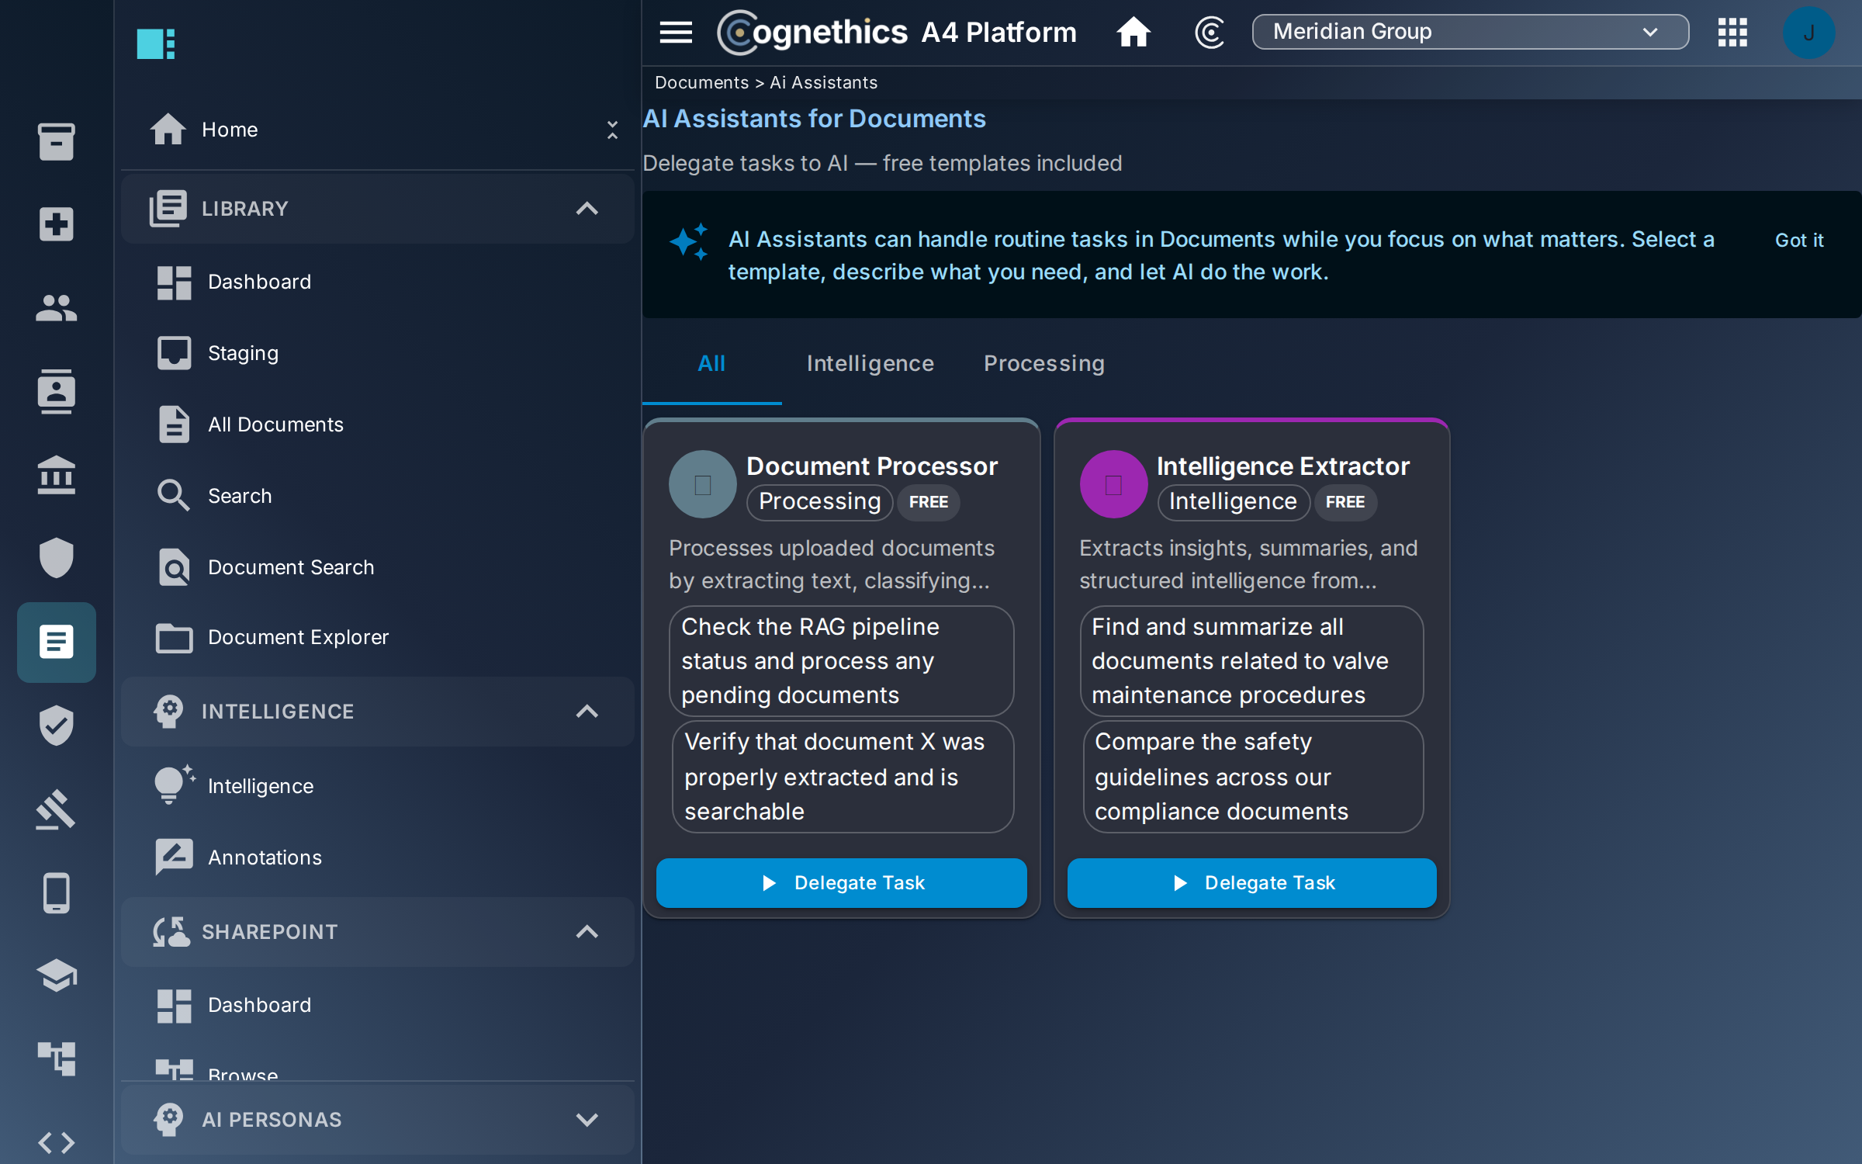
Task: Open the Meridian Group dropdown
Action: [1469, 32]
